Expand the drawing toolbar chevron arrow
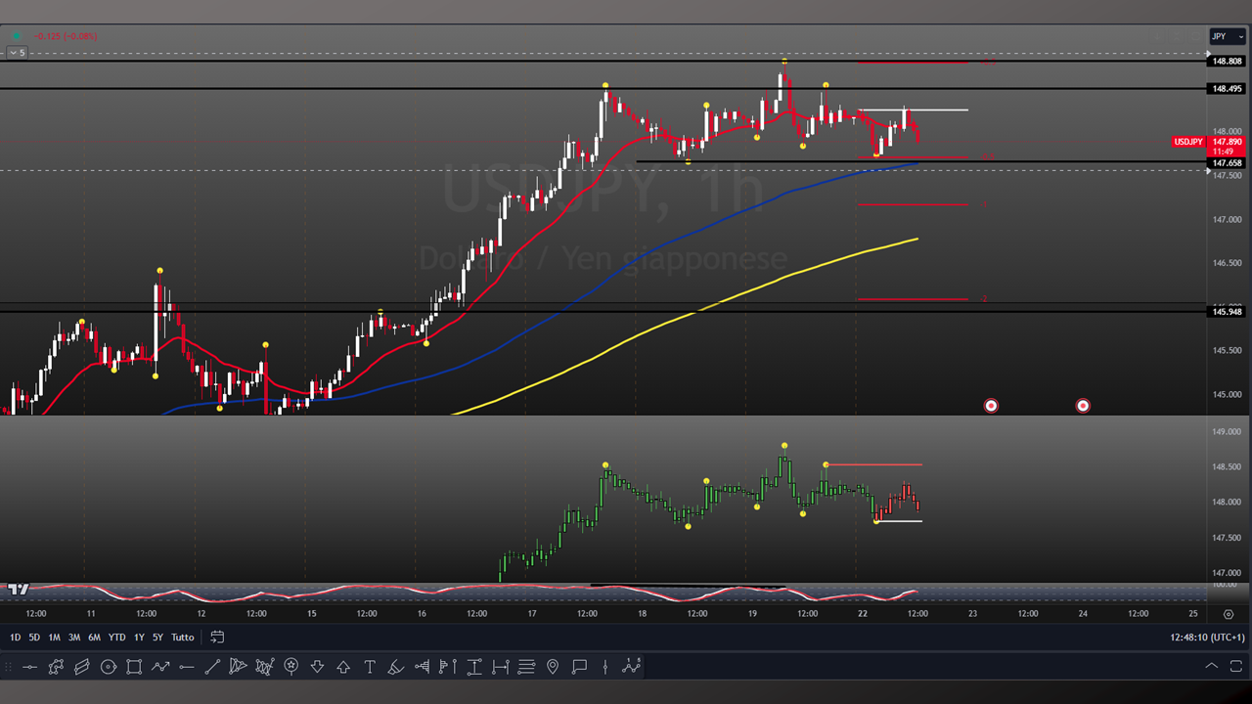 (1211, 666)
